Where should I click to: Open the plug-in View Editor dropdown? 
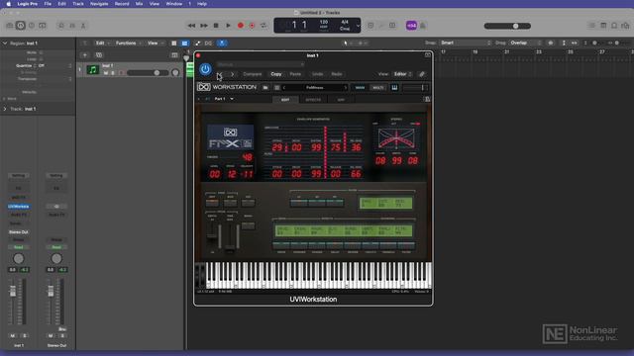[x=403, y=74]
